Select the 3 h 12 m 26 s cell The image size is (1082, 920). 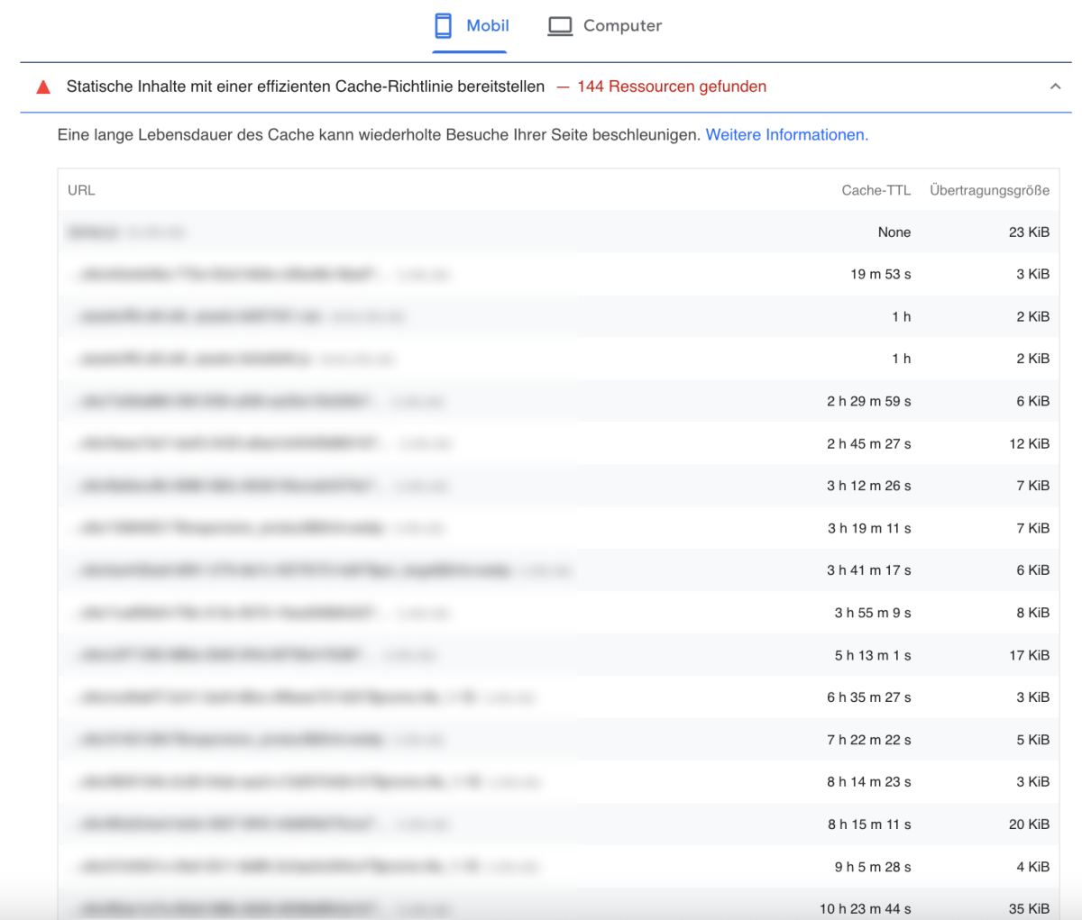[868, 486]
